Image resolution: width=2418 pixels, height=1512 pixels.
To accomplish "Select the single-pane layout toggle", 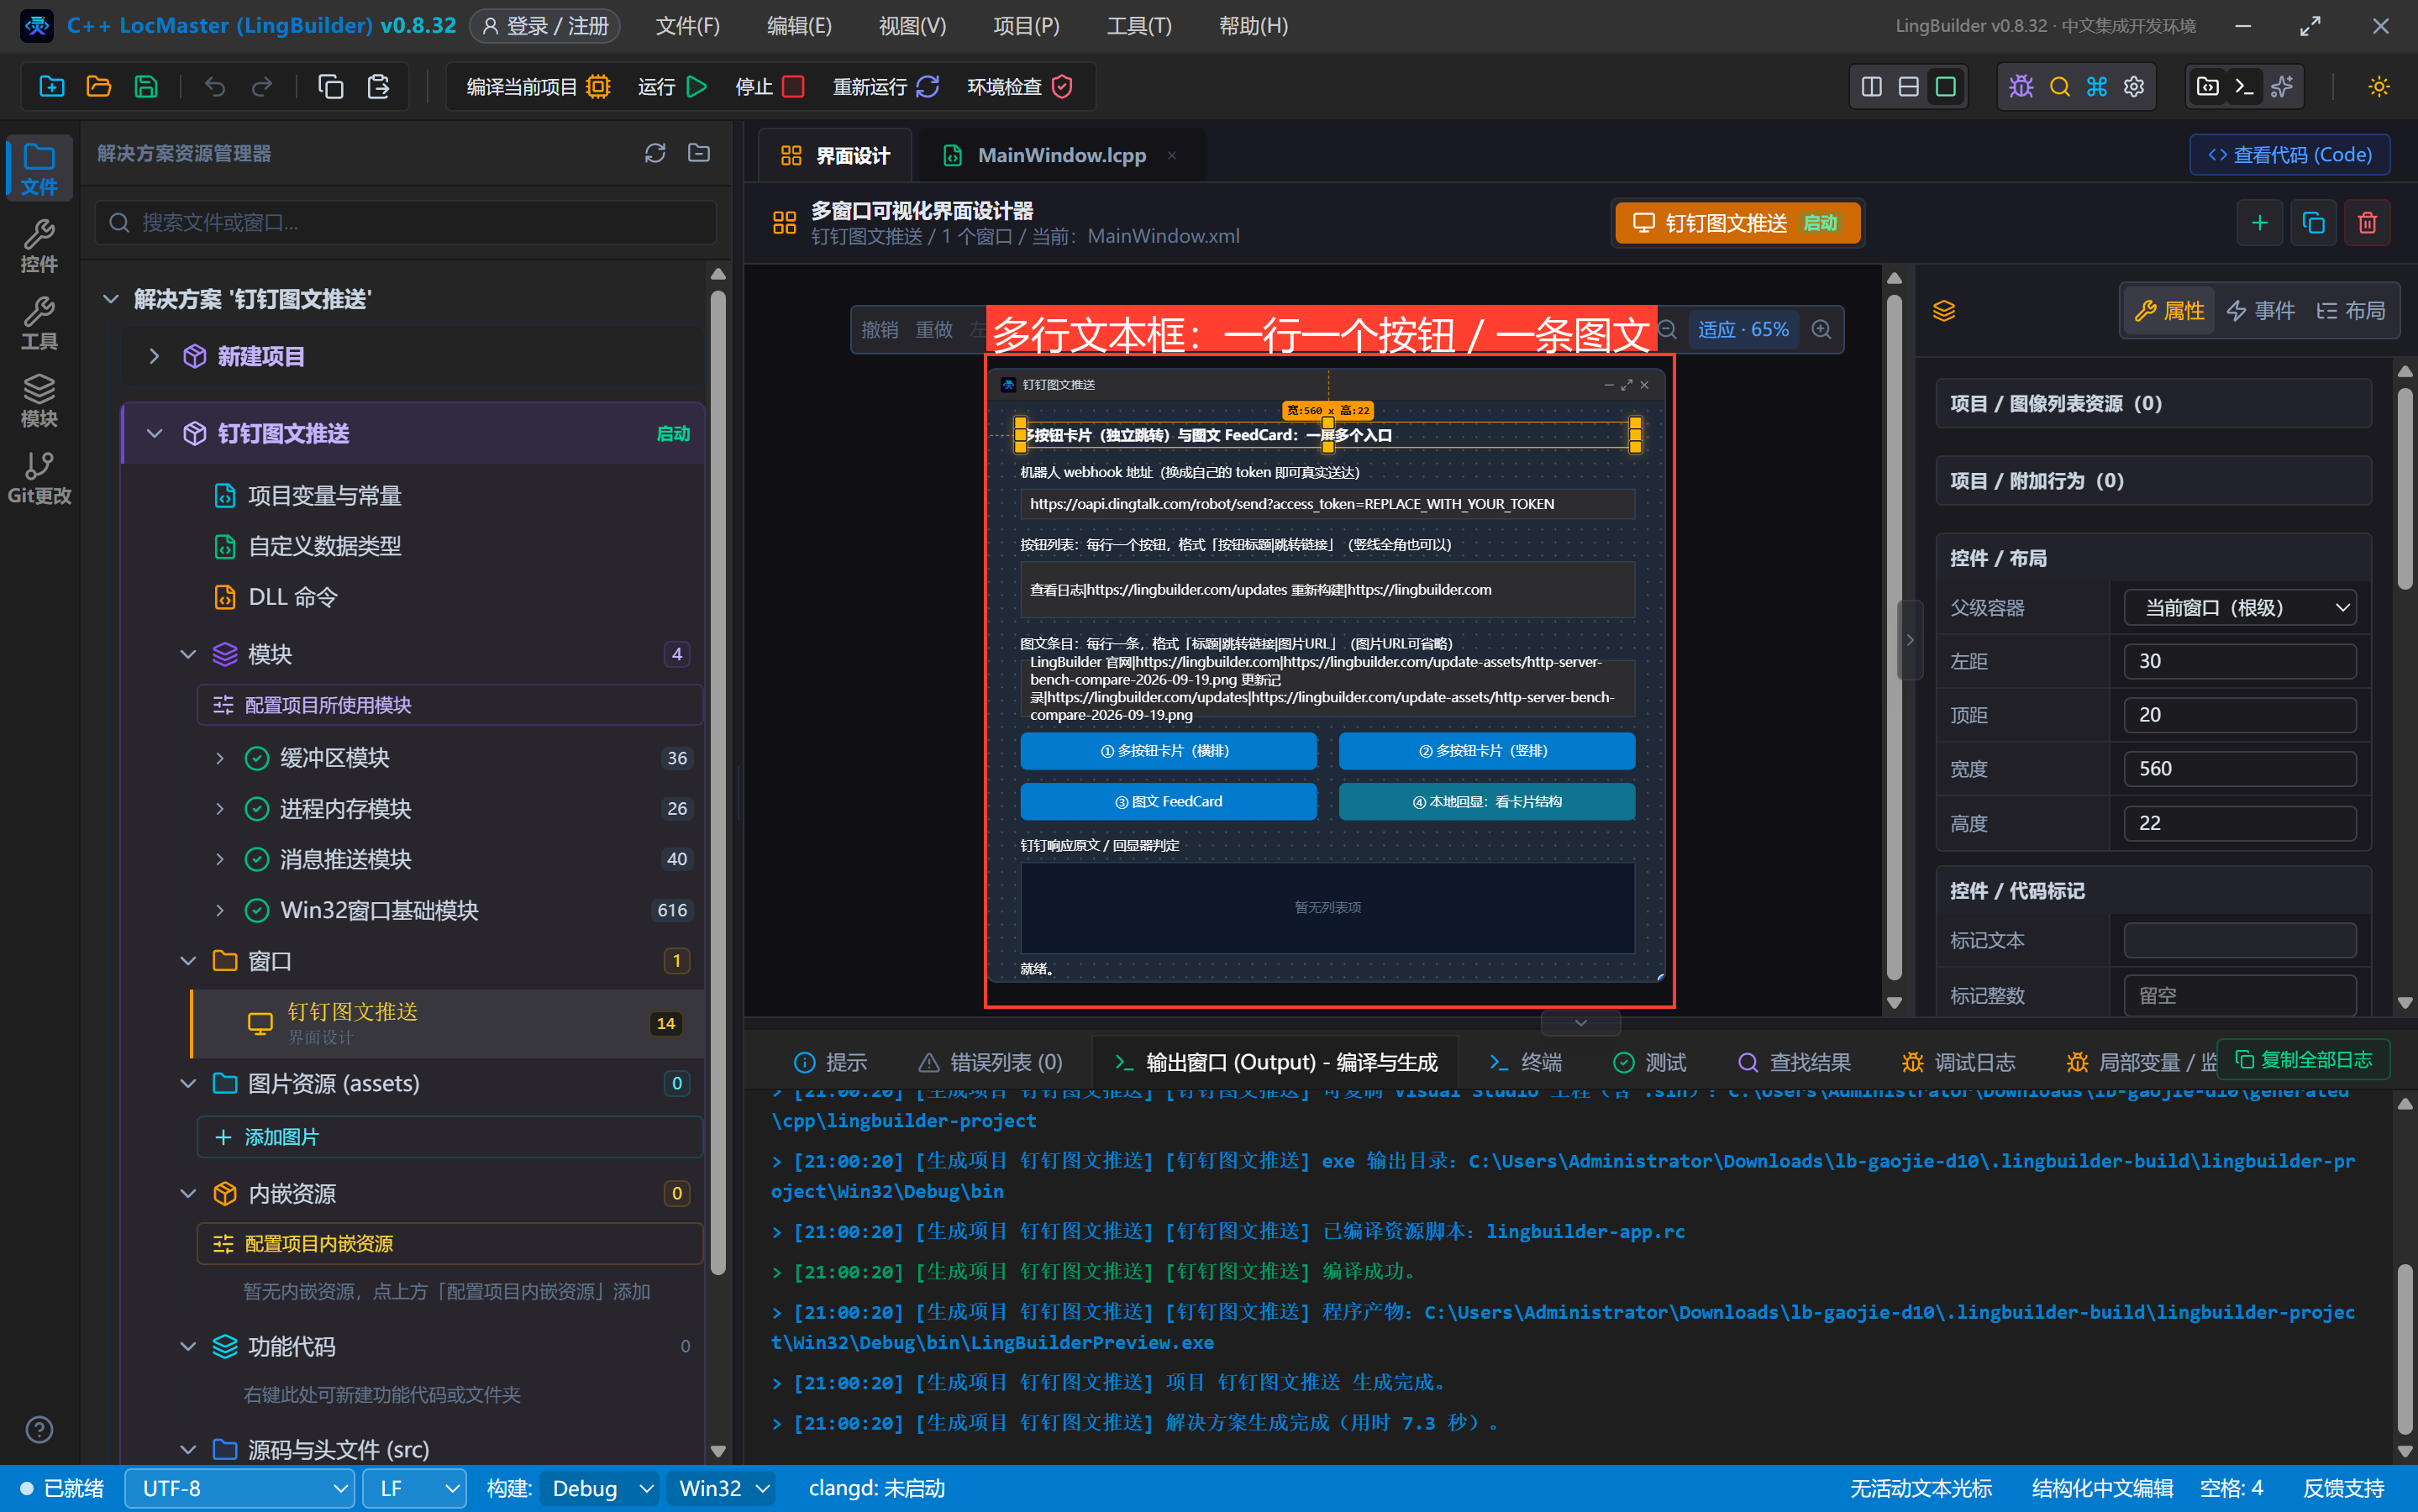I will (x=1946, y=87).
